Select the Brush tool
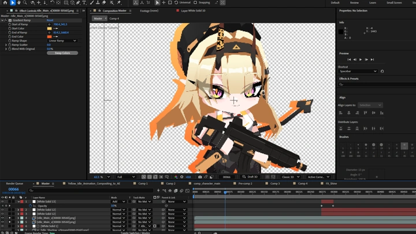The width and height of the screenshot is (416, 234). coord(92,3)
